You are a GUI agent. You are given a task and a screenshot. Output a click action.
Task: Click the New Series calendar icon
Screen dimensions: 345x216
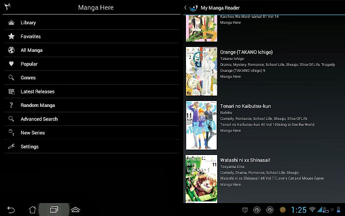pyautogui.click(x=11, y=132)
